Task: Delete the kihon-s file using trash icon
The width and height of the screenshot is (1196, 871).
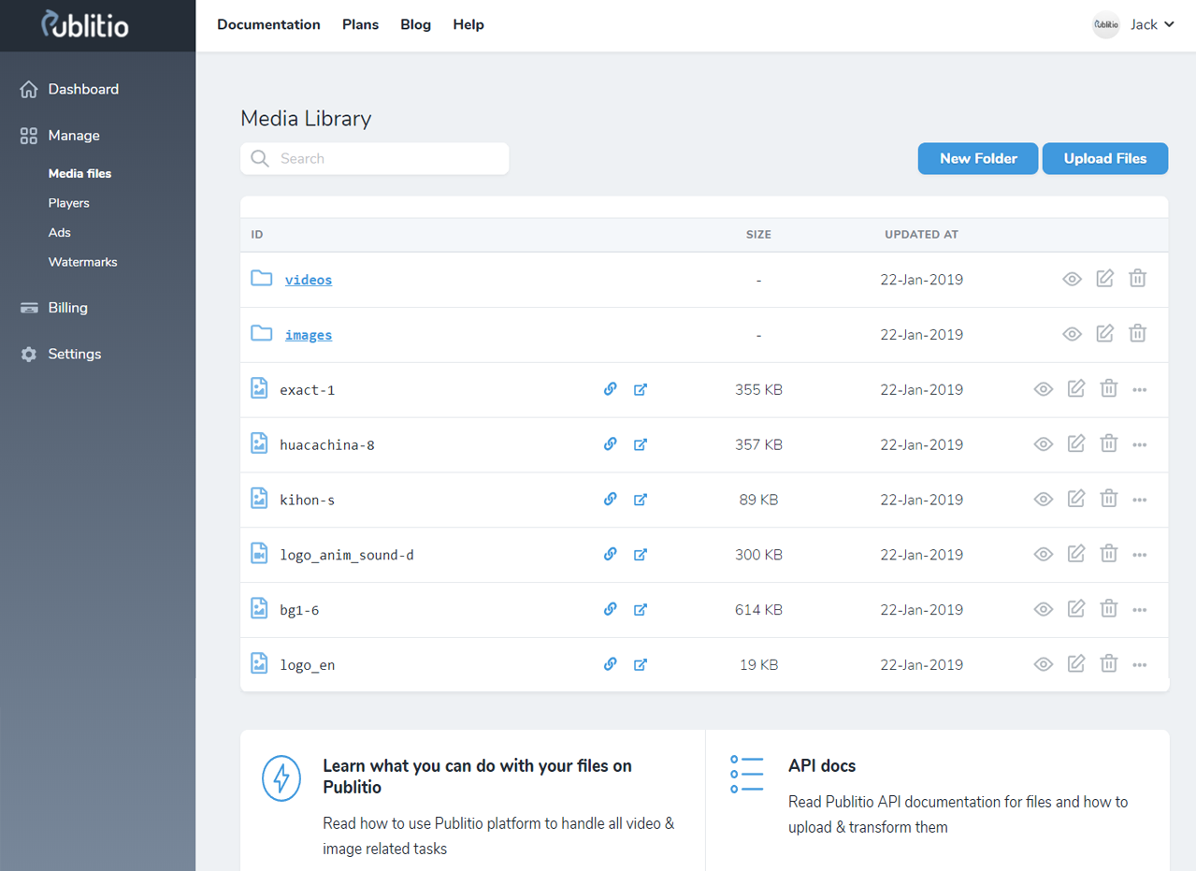Action: click(x=1108, y=500)
